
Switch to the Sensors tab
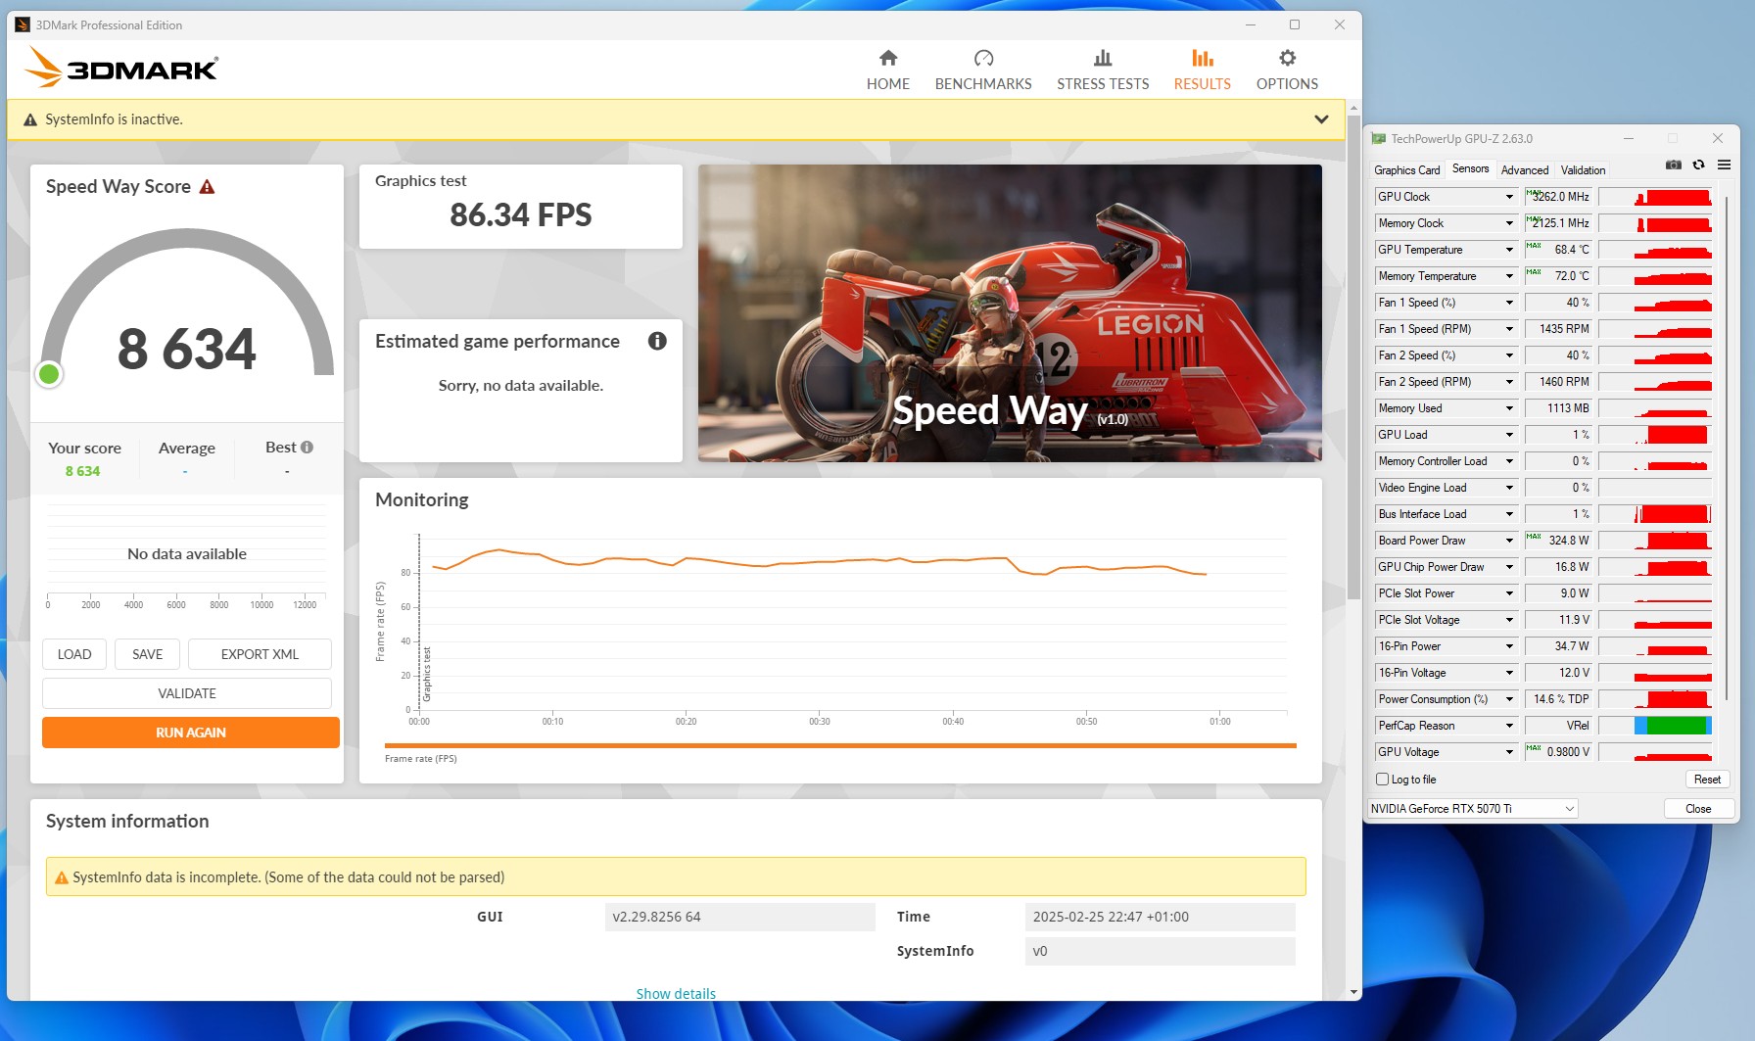pyautogui.click(x=1470, y=168)
